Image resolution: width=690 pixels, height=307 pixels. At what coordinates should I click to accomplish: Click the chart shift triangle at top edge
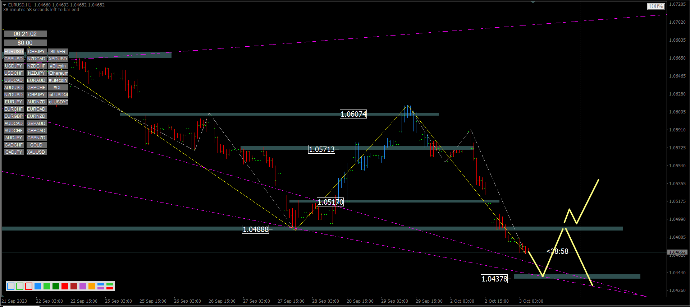click(533, 3)
